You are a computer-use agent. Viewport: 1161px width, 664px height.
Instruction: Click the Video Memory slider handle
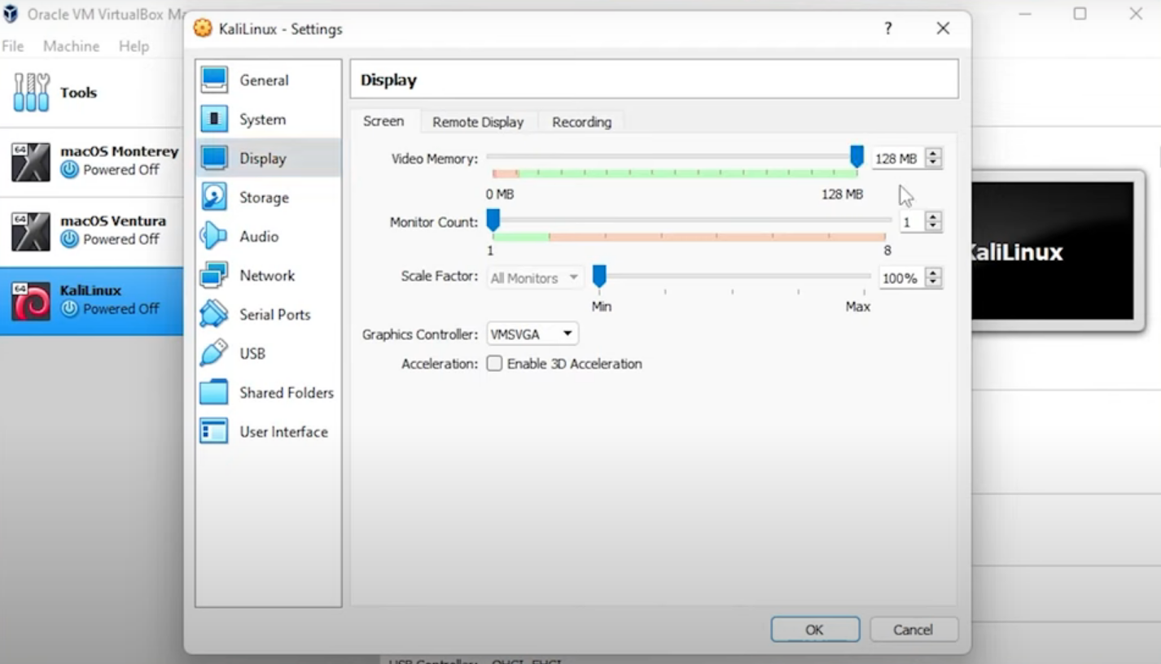(x=857, y=156)
